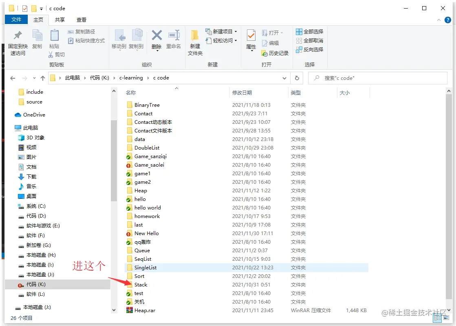This screenshot has width=456, height=326.
Task: Click the Properties (属性) checkmark icon
Action: [251, 35]
